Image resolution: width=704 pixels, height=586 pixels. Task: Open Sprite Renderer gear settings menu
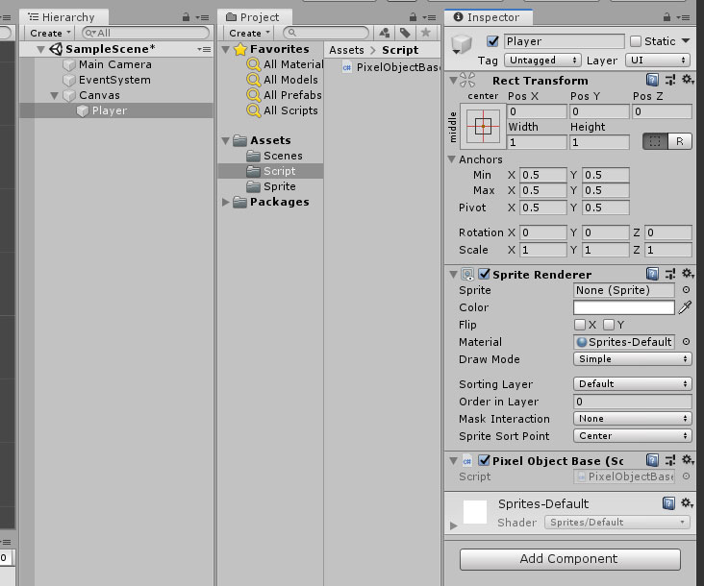[x=688, y=274]
